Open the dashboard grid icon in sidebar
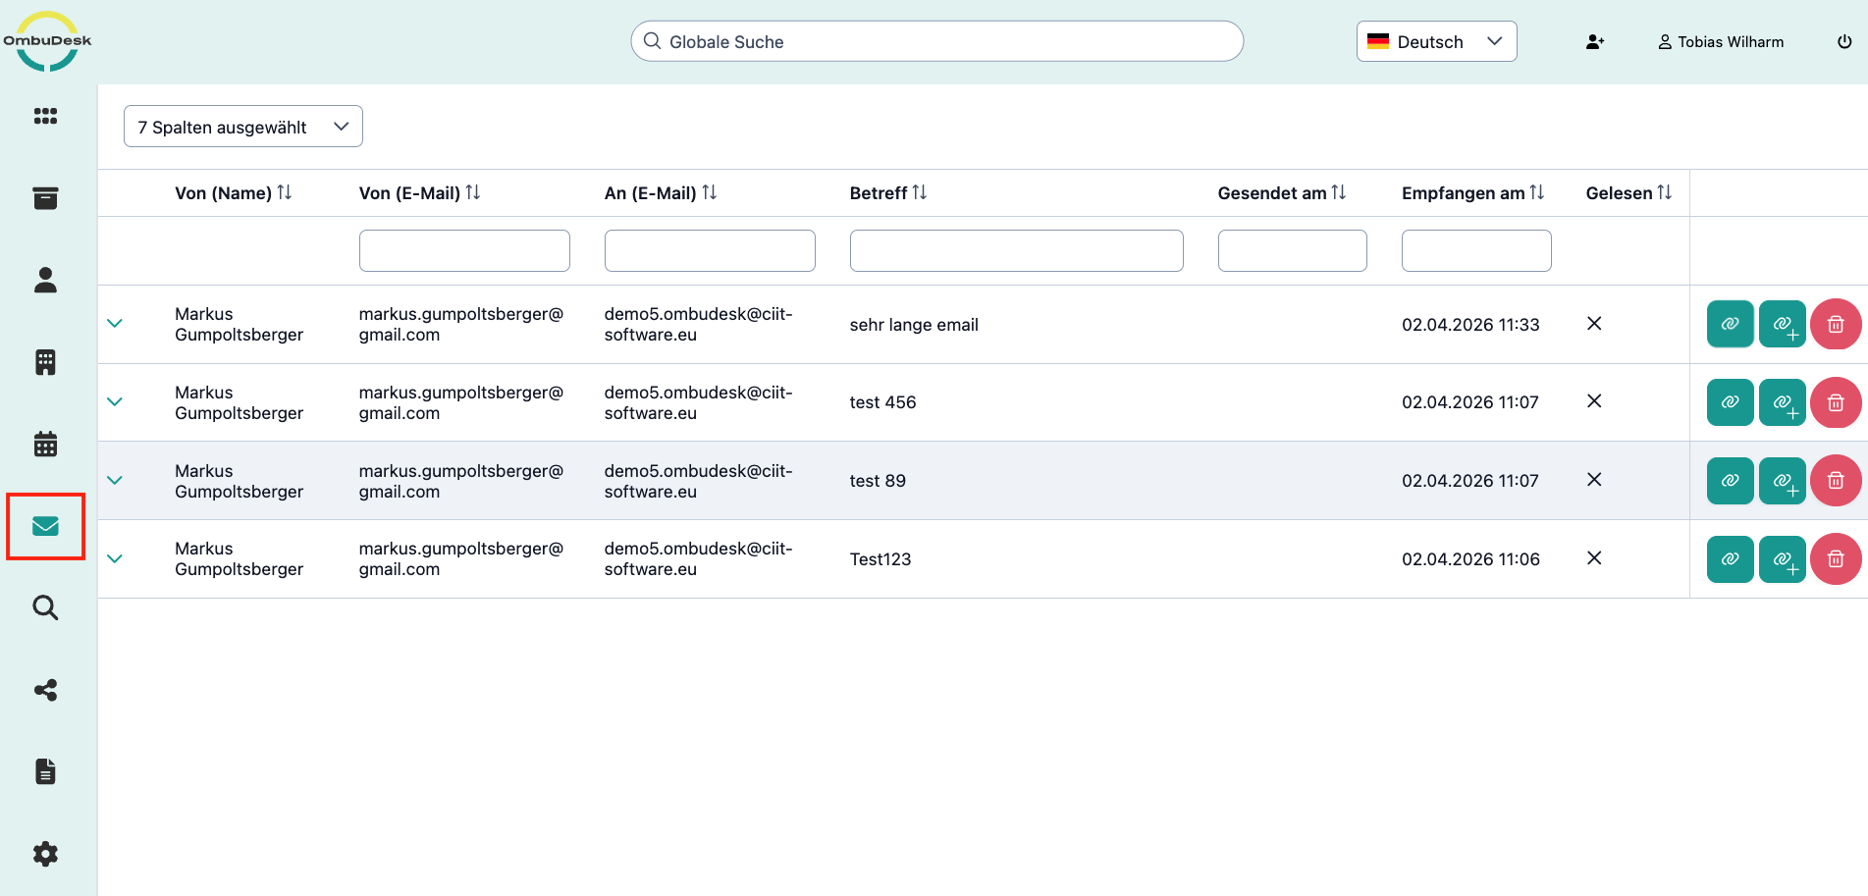Image resolution: width=1868 pixels, height=896 pixels. 45,116
